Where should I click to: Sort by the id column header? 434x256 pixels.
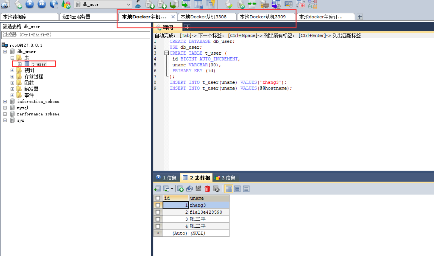(x=176, y=198)
